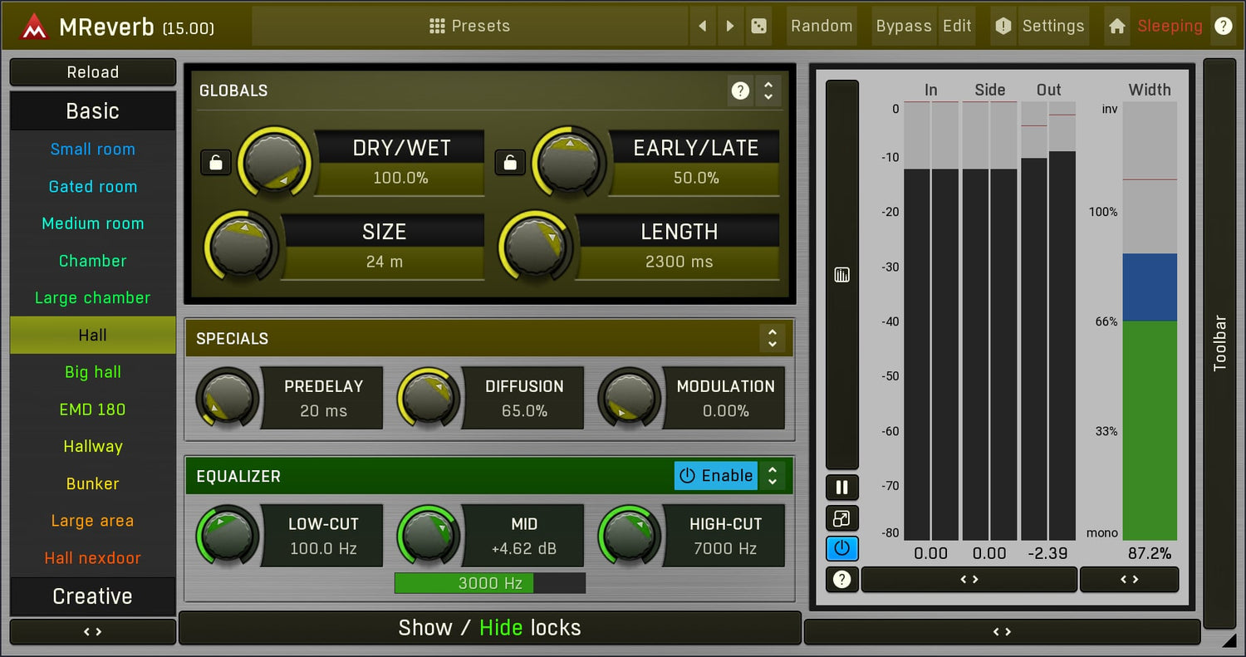Open the Creative preset category
This screenshot has width=1246, height=657.
(x=93, y=596)
